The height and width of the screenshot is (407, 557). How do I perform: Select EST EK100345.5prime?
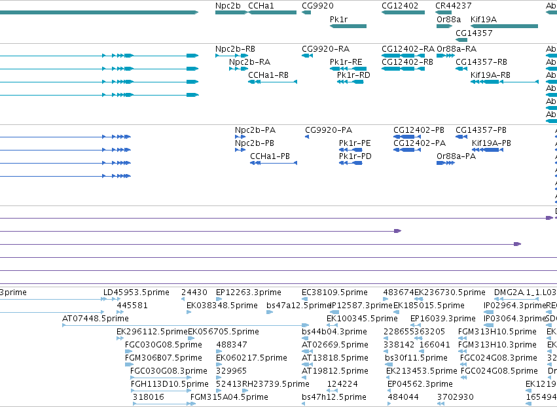(362, 319)
